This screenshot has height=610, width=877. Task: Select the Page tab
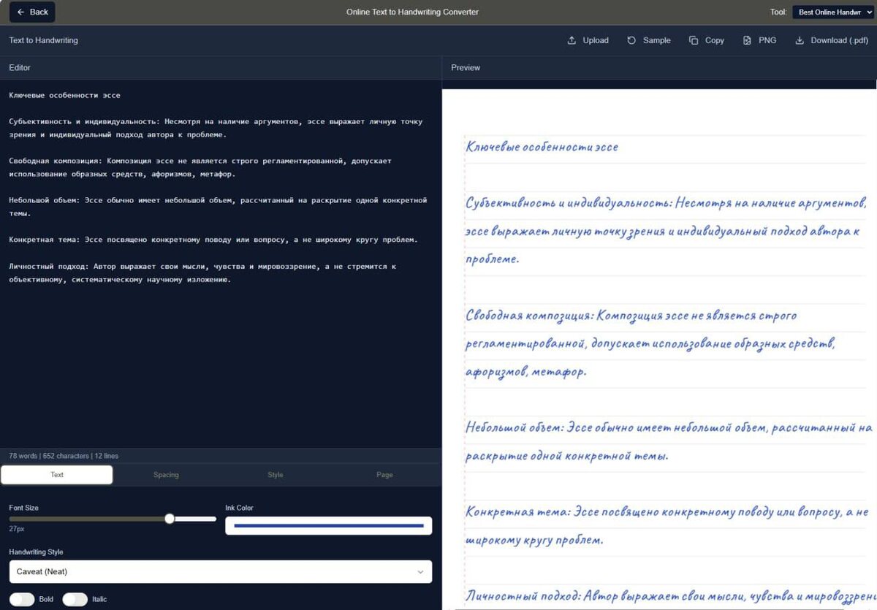click(384, 475)
